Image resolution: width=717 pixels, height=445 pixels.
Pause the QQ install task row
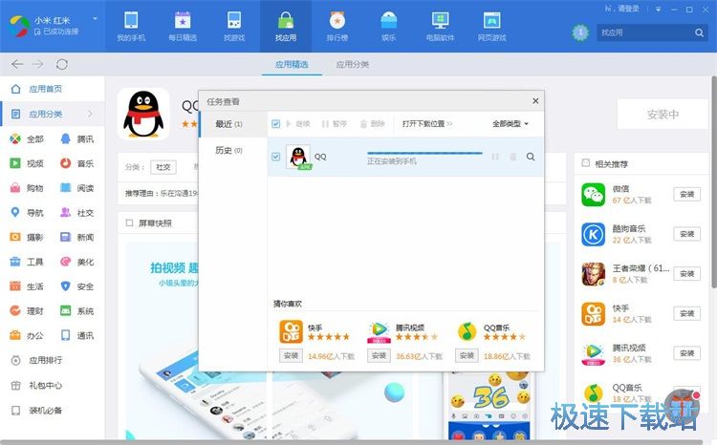click(495, 157)
